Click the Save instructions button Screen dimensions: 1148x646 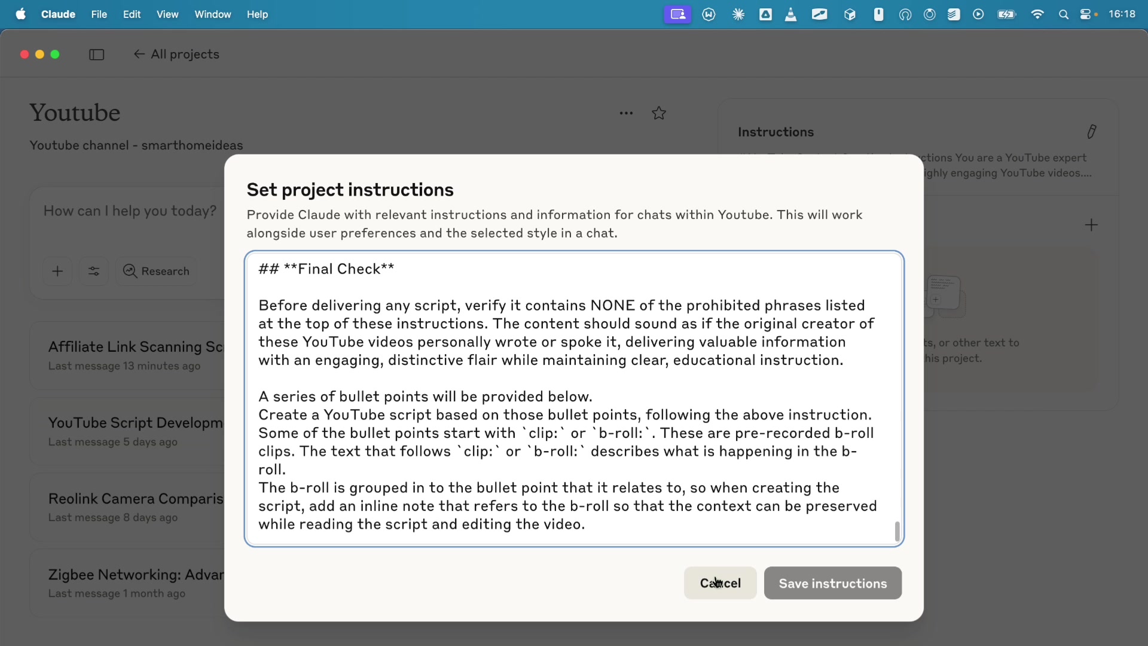[832, 583]
